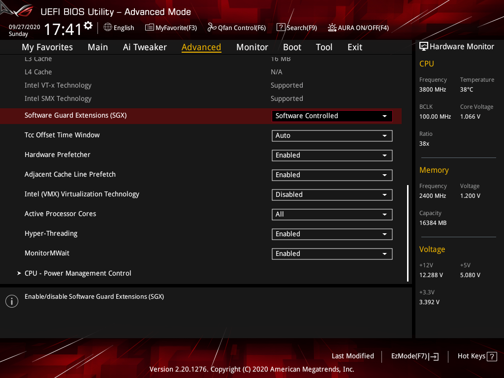Click Tcc Offset Time Window label

pyautogui.click(x=62, y=135)
